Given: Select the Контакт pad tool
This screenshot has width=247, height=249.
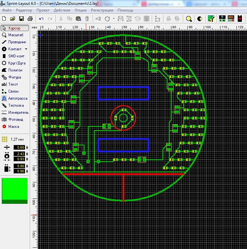Looking at the screenshot, I should [12, 49].
